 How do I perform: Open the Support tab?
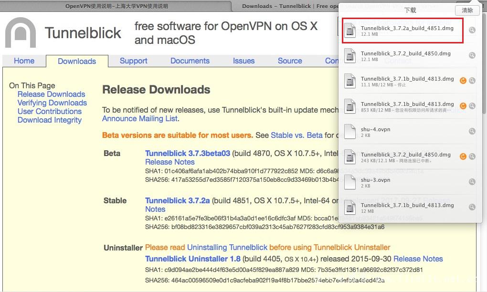tap(134, 61)
